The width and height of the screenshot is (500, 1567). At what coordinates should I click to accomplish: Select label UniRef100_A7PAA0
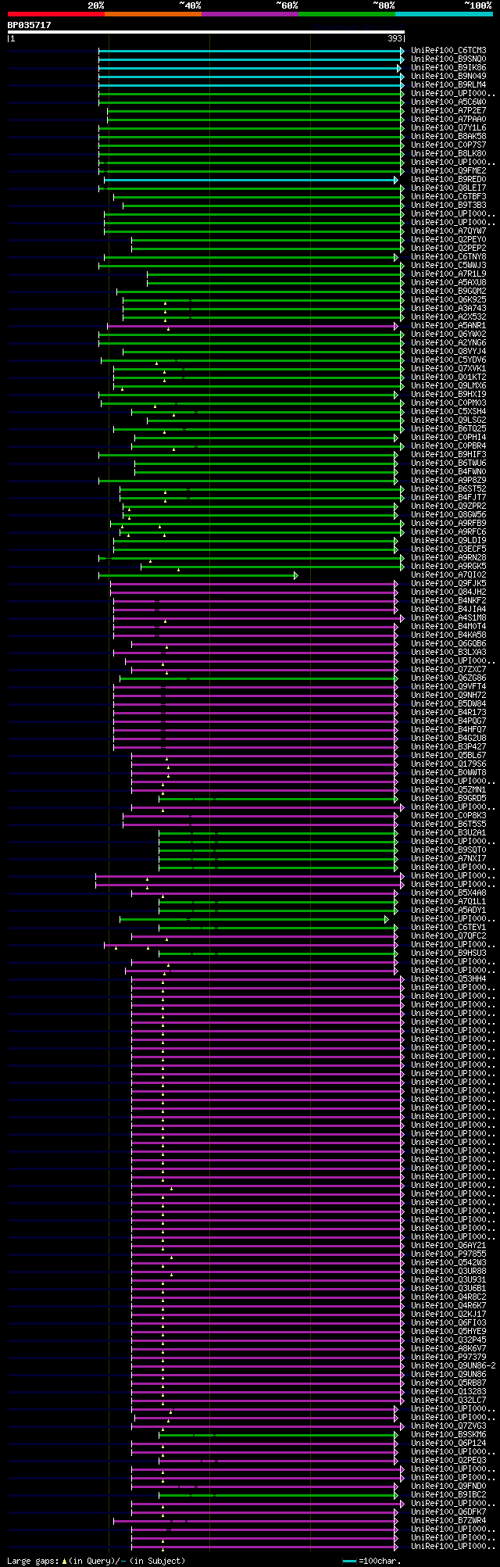coord(448,119)
